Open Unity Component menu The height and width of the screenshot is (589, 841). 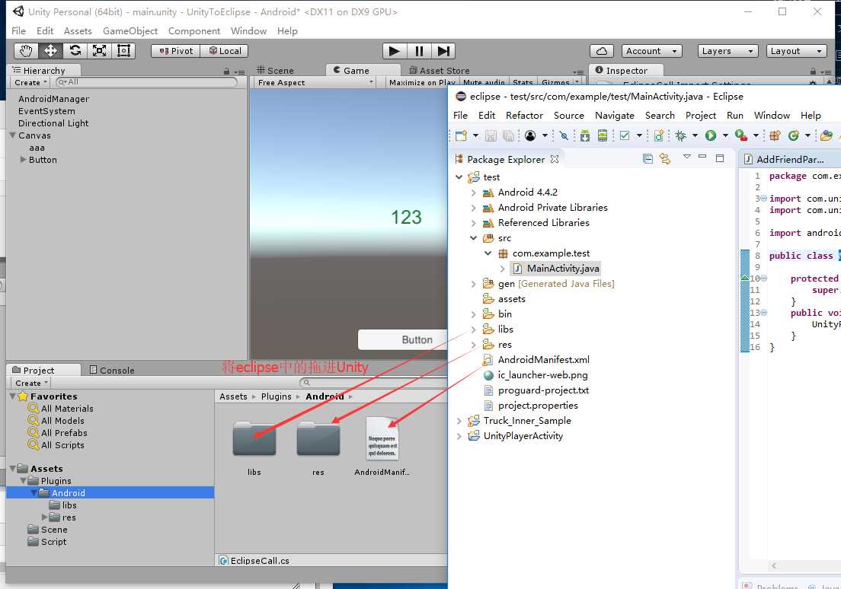[194, 31]
